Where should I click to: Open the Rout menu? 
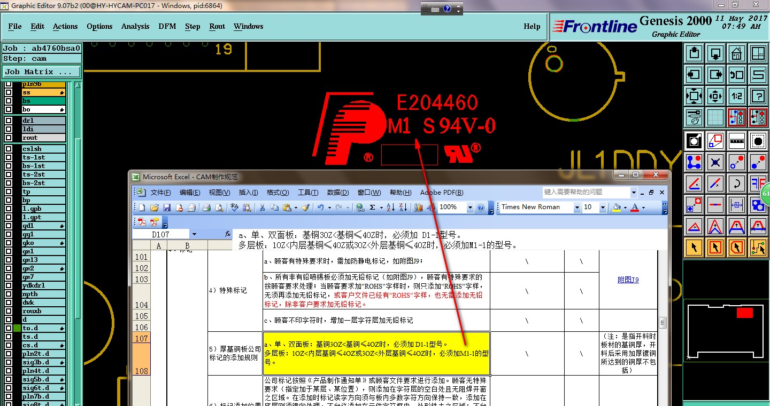(217, 26)
